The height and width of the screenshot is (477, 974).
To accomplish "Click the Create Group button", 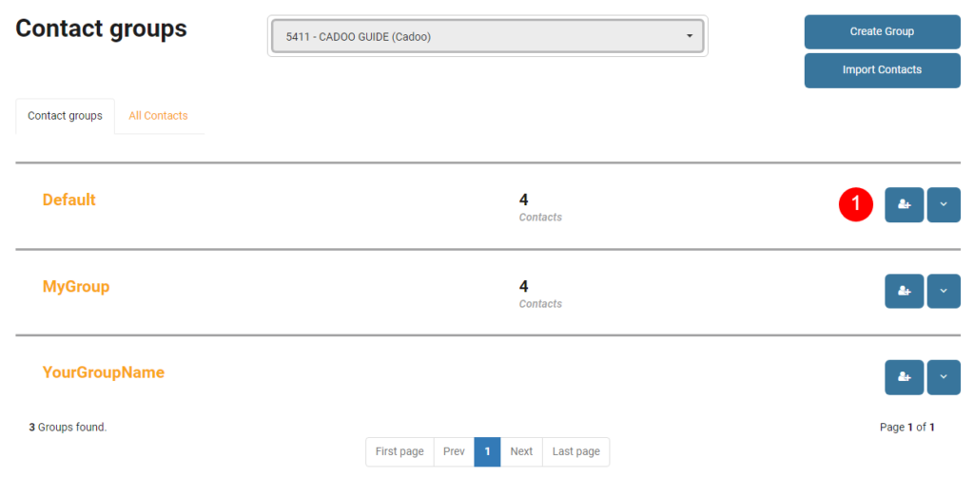I will click(x=882, y=31).
